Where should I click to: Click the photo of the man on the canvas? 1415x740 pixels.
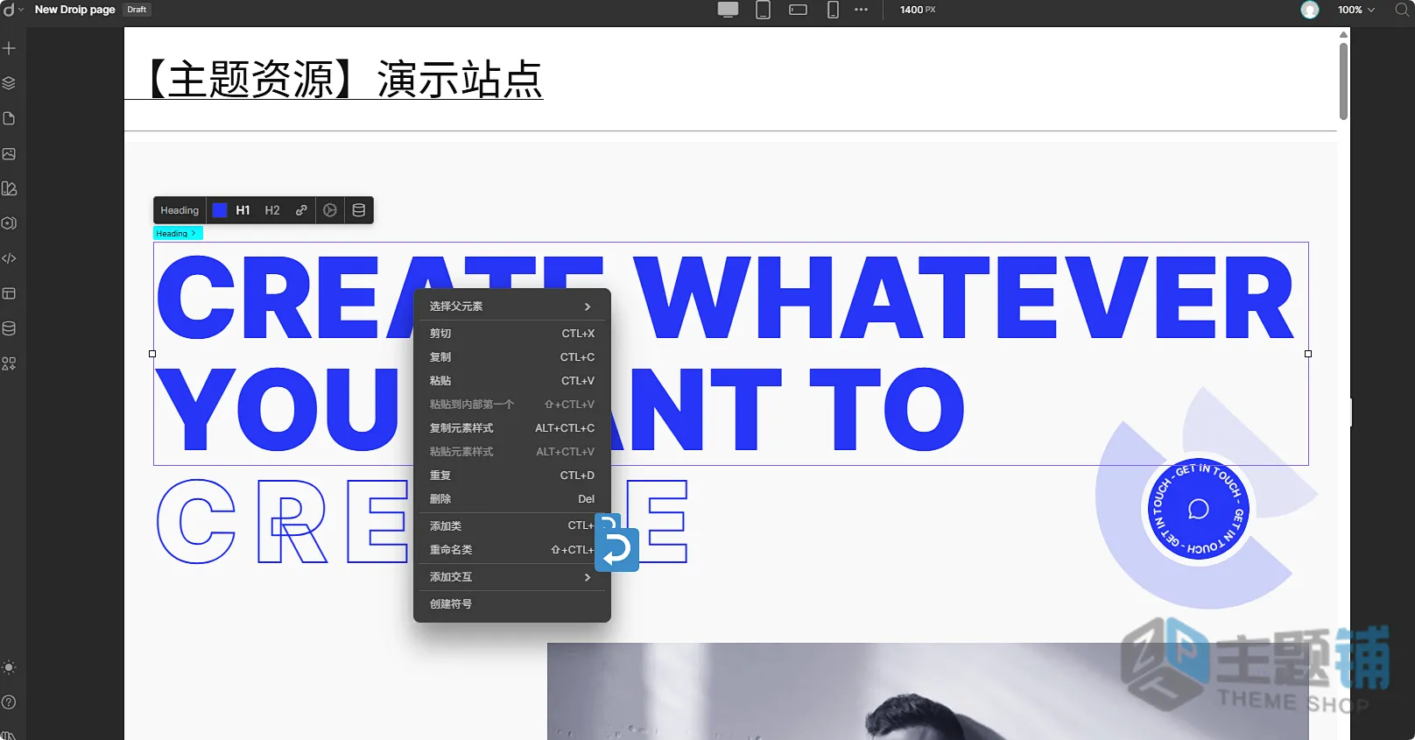[x=927, y=691]
